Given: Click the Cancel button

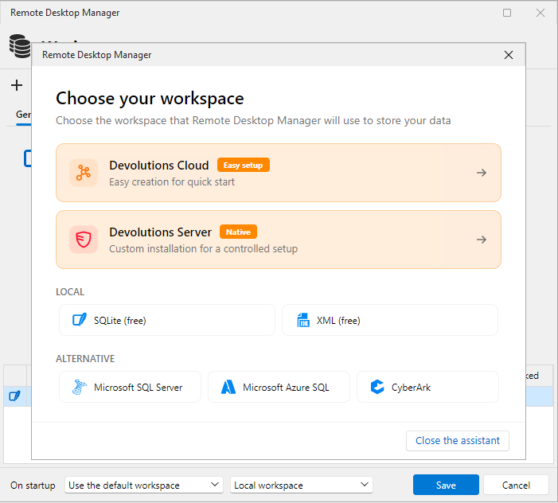Looking at the screenshot, I should (516, 485).
